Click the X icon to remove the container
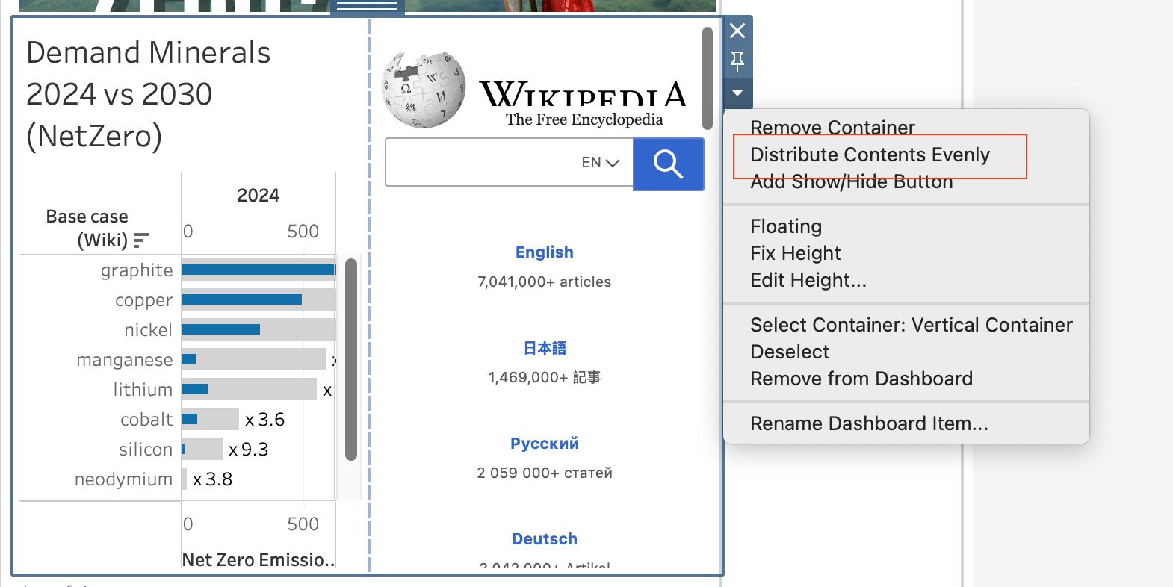The width and height of the screenshot is (1173, 587). coord(737,31)
